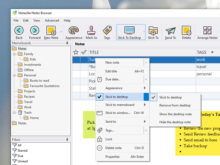This screenshot has width=220, height=165.
Task: Click the checkmark column header icon
Action: pos(84,52)
